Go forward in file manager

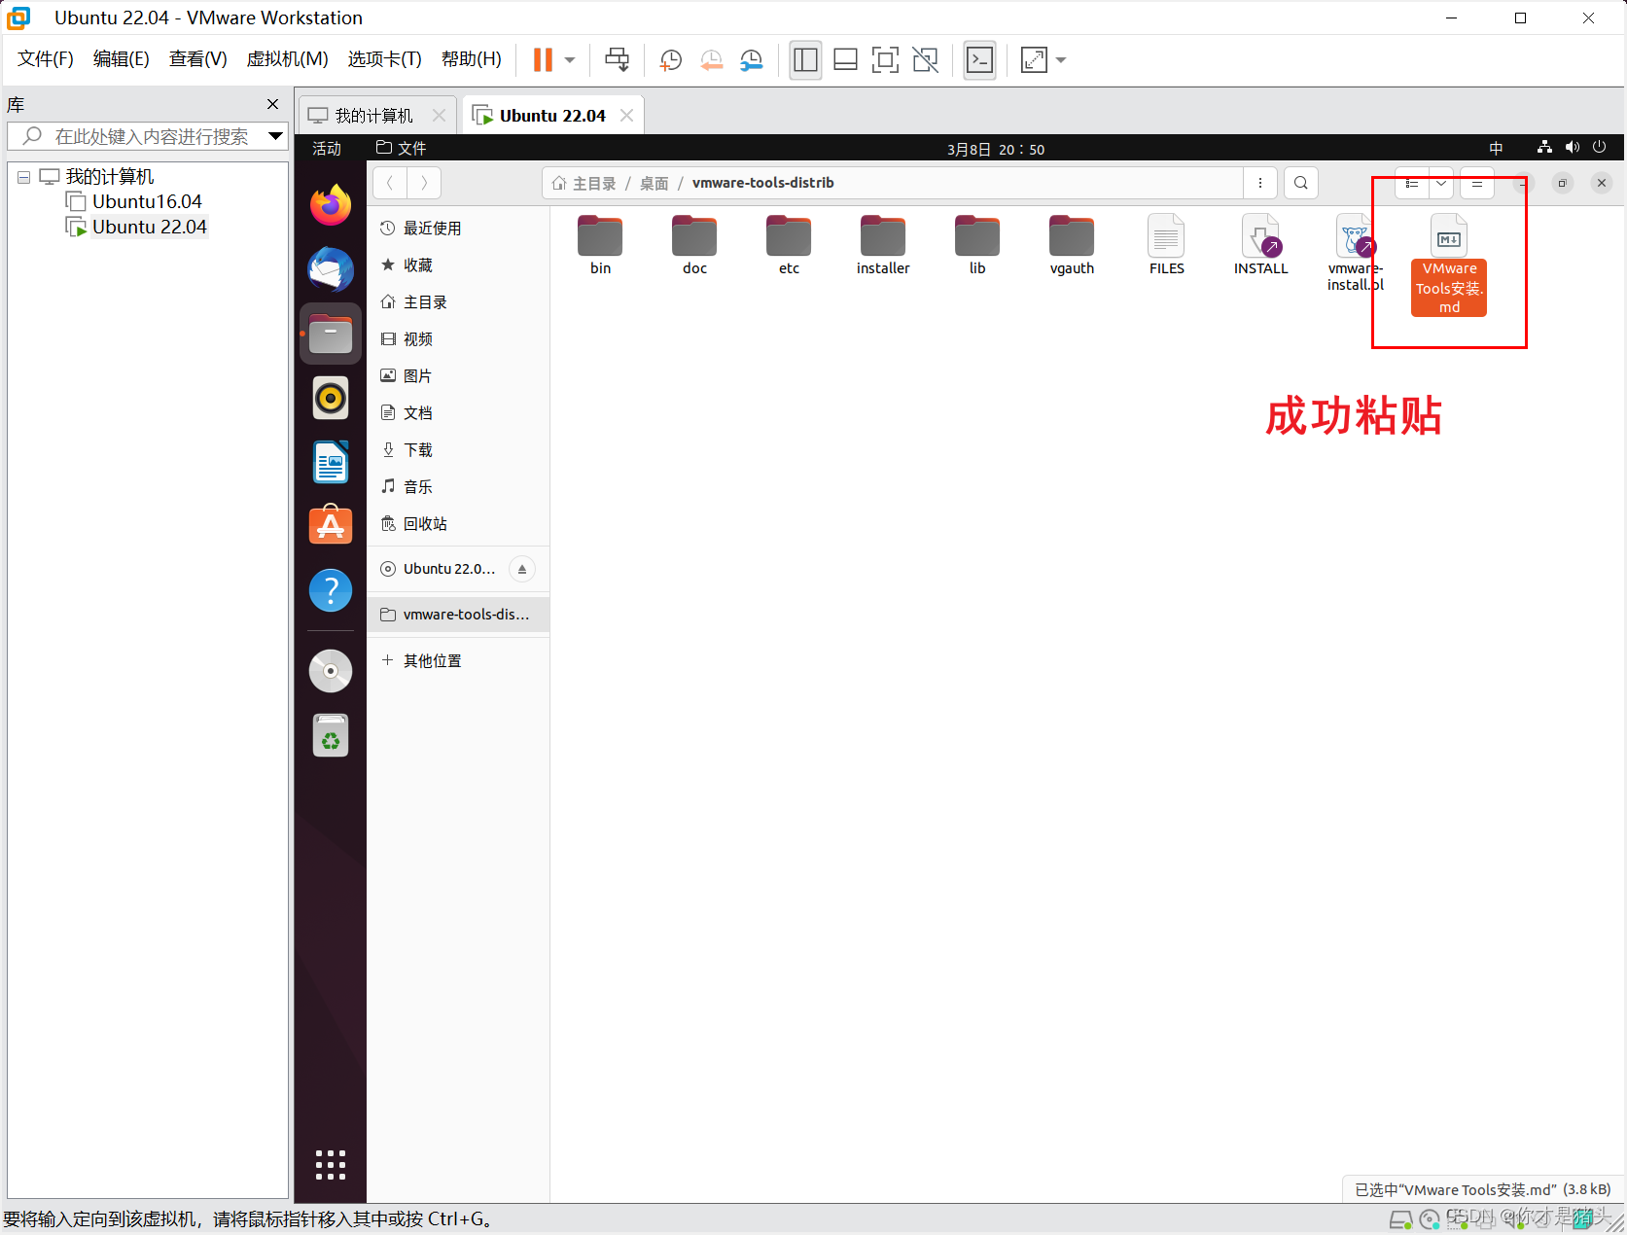(424, 183)
